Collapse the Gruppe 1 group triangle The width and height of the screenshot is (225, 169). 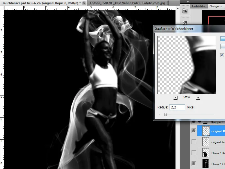(x=200, y=122)
